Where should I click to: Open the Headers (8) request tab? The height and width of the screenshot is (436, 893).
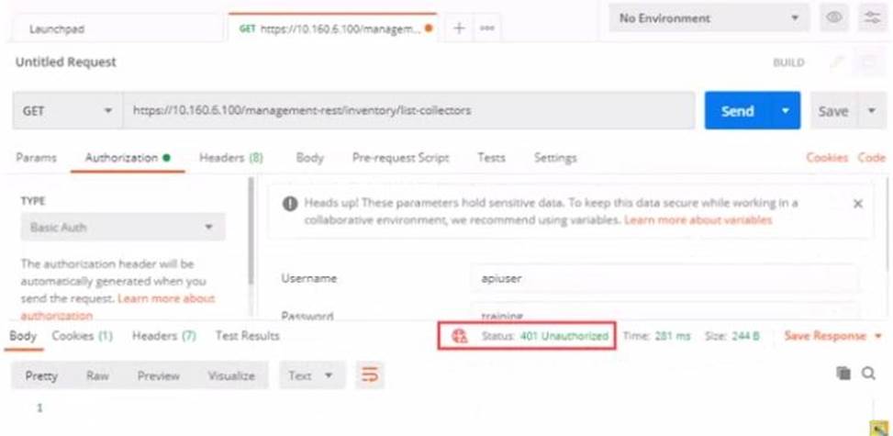(x=230, y=158)
